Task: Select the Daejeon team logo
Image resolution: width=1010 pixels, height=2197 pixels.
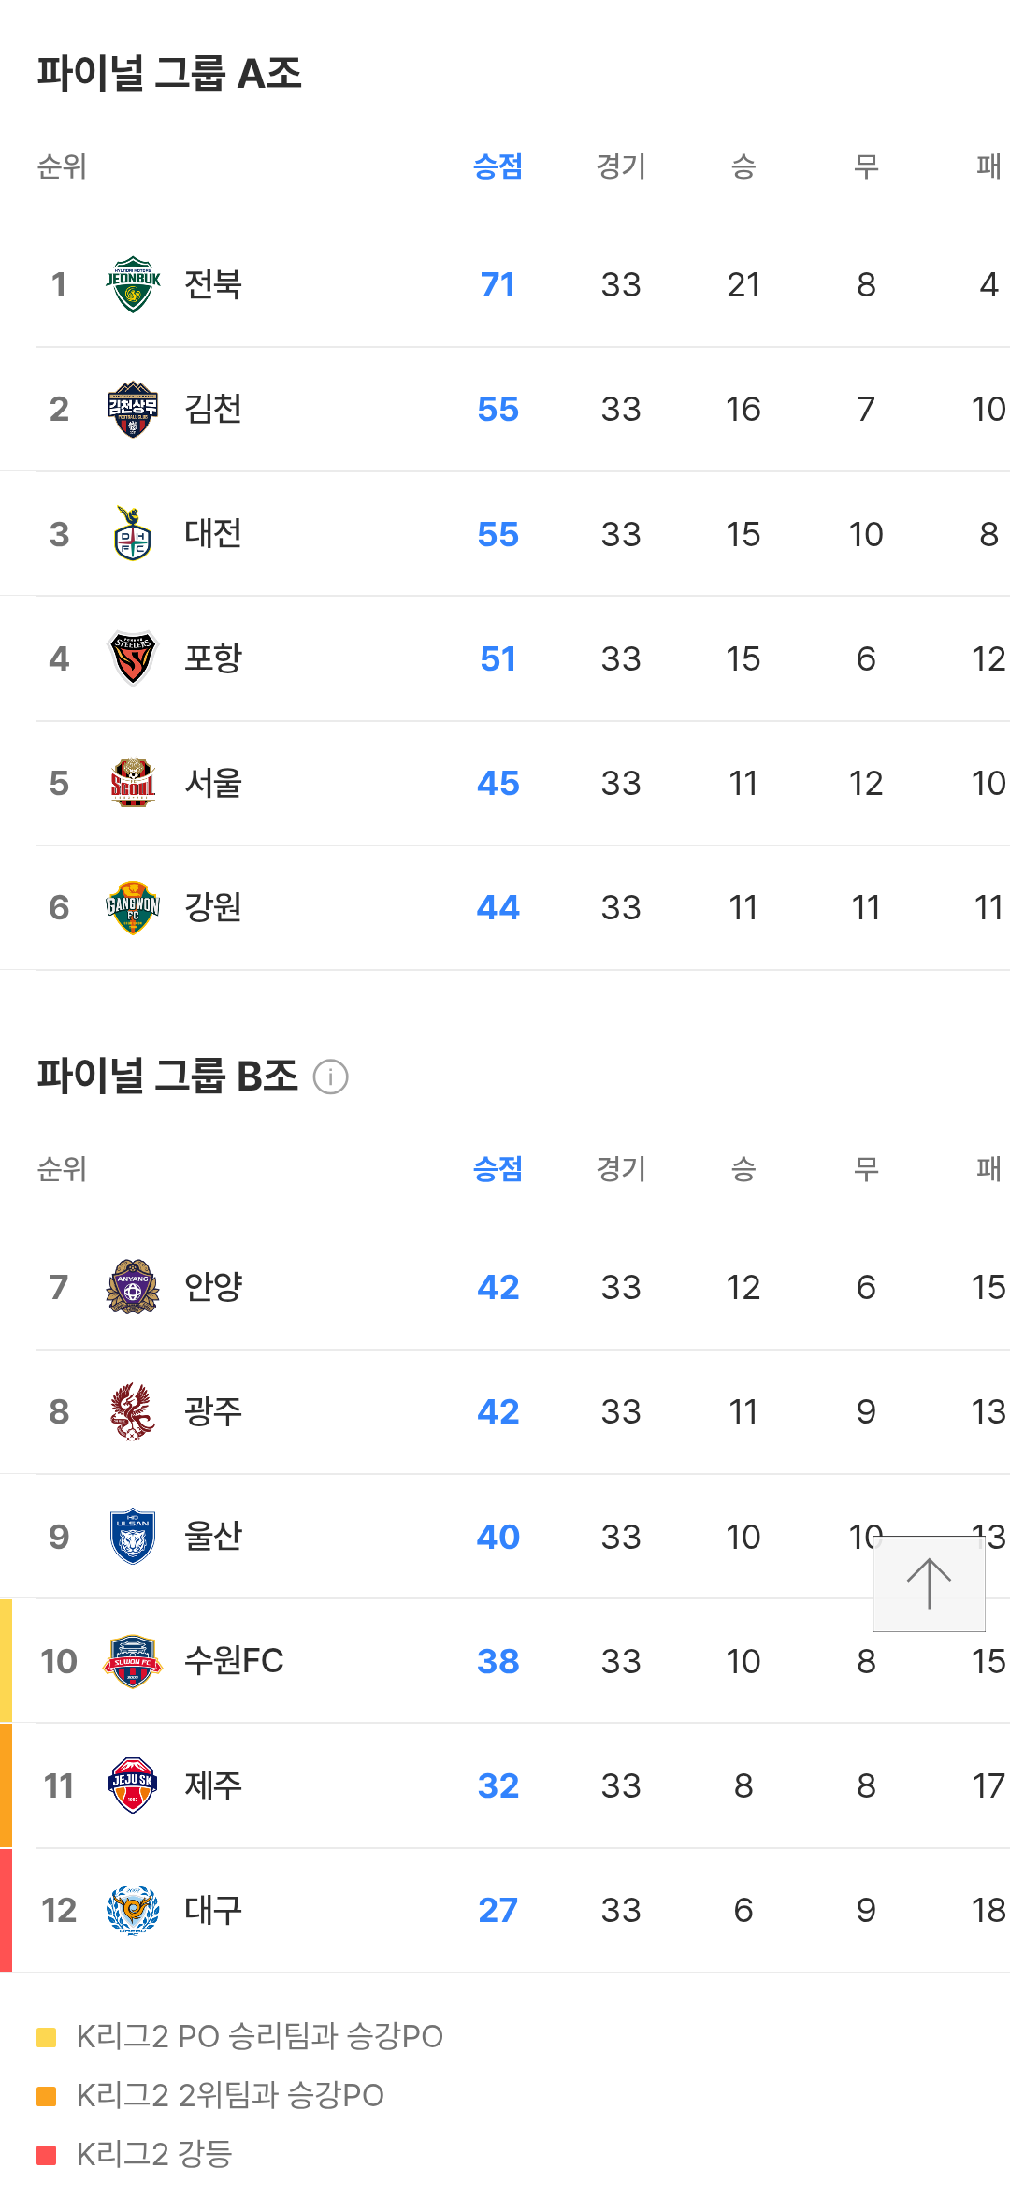Action: 133,534
